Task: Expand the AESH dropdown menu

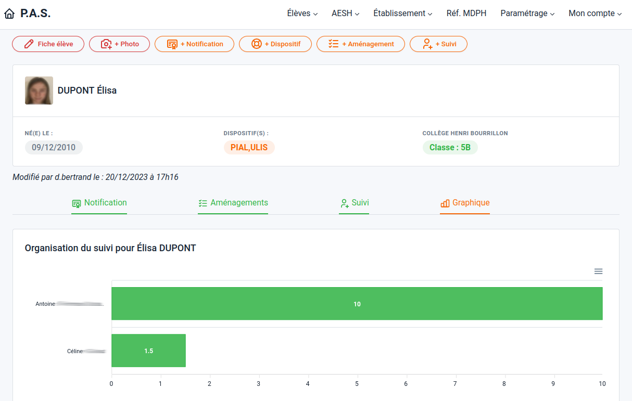Action: 345,14
